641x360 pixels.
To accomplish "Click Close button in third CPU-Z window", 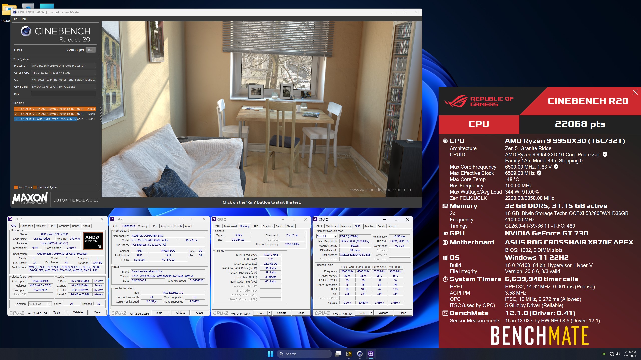I will pos(301,313).
